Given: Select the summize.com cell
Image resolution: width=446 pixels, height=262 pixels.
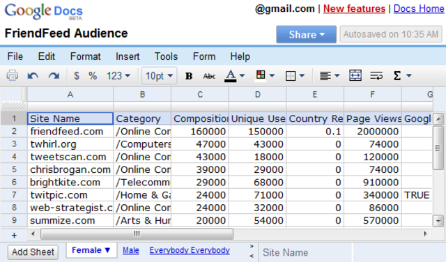Looking at the screenshot, I should pos(70,220).
